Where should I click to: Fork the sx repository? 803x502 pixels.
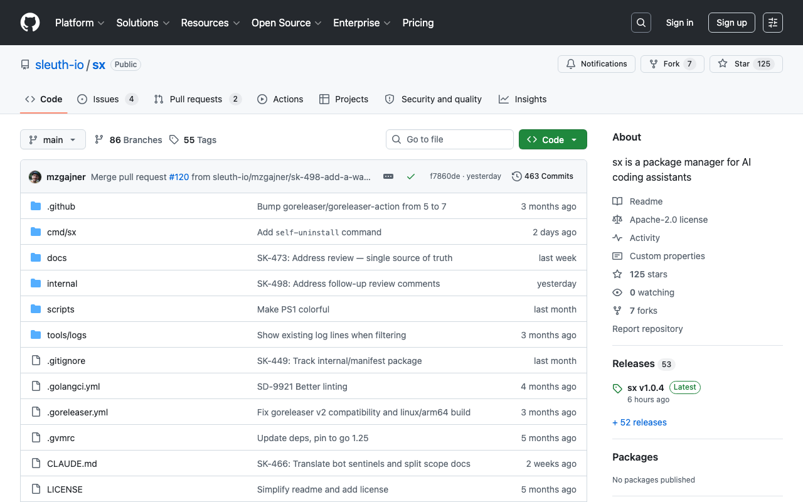pyautogui.click(x=672, y=64)
